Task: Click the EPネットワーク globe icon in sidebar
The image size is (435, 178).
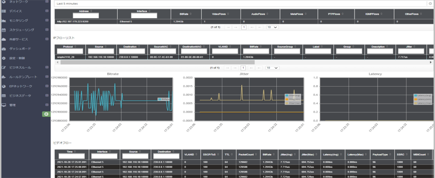Action: [4, 87]
